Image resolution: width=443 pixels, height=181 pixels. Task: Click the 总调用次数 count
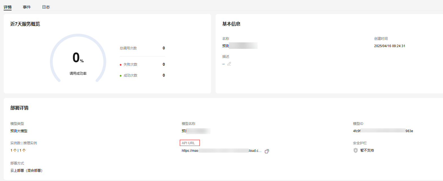tap(164, 48)
